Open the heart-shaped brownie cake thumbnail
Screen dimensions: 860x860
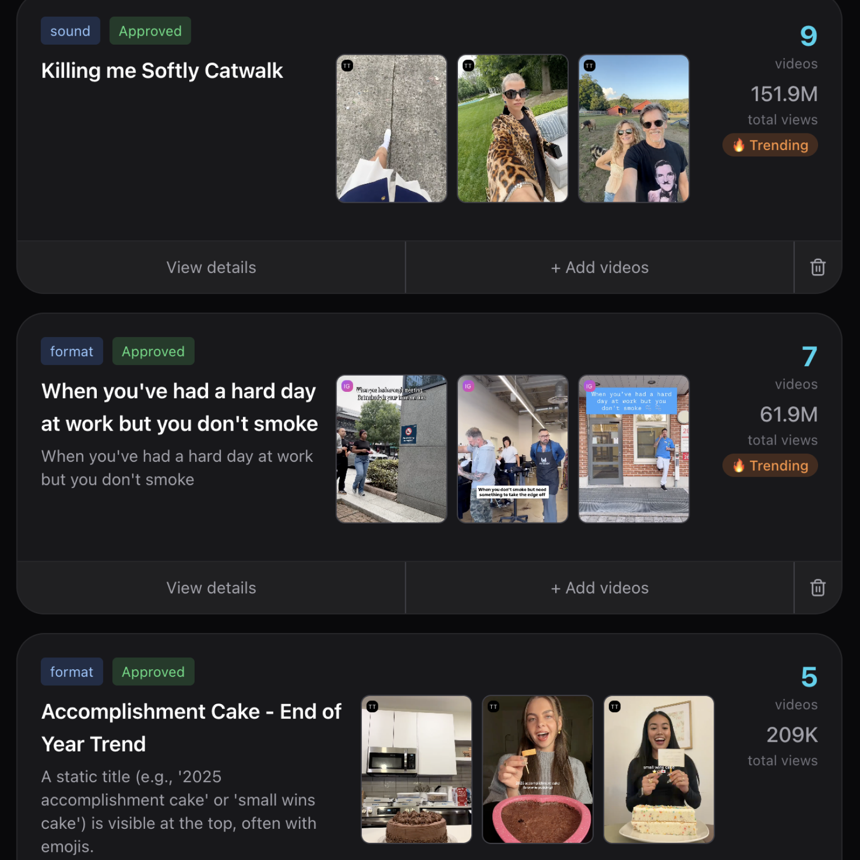click(538, 770)
